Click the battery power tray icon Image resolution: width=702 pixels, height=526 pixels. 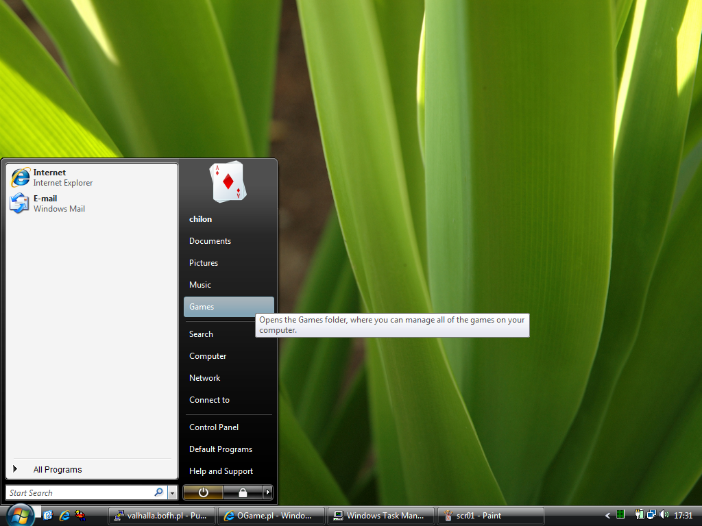[x=640, y=515]
